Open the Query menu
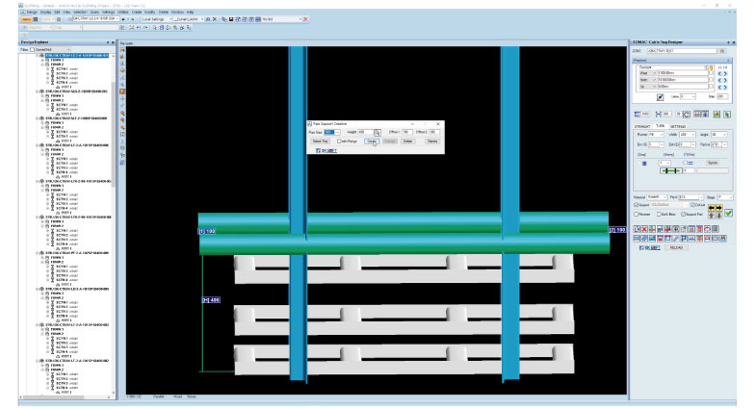The width and height of the screenshot is (755, 409). click(94, 12)
